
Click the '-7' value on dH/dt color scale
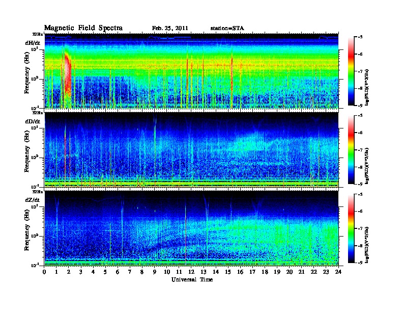pyautogui.click(x=360, y=71)
